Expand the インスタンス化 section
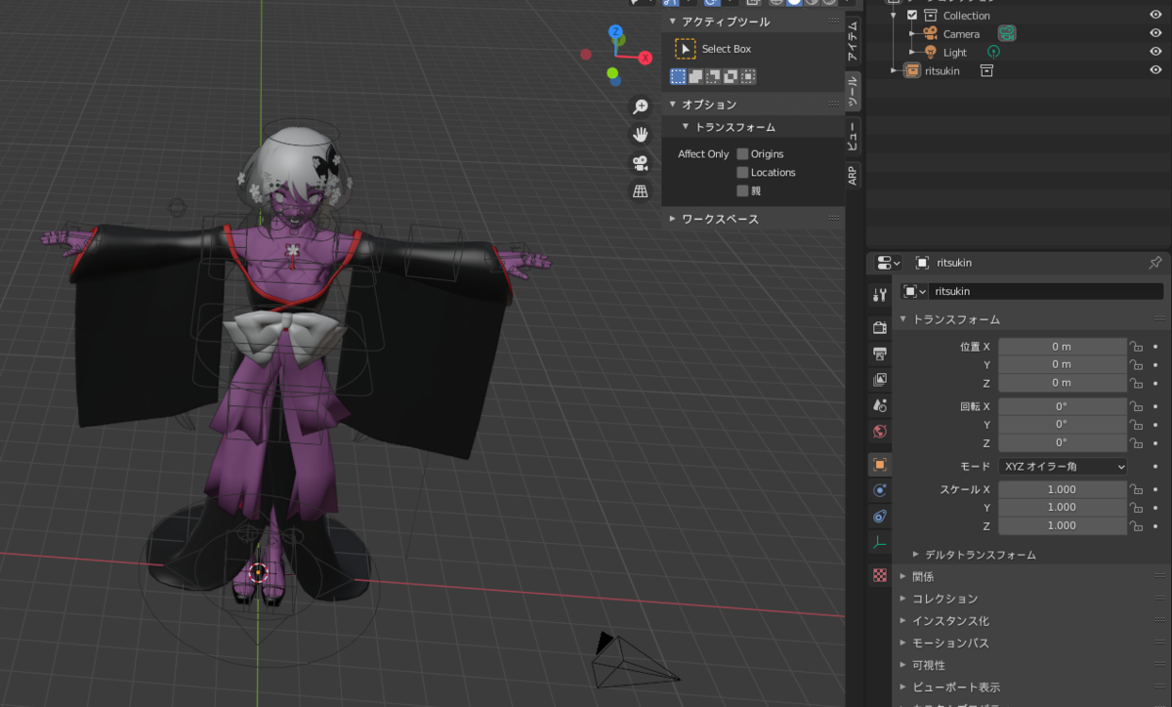Image resolution: width=1172 pixels, height=707 pixels. click(x=903, y=621)
